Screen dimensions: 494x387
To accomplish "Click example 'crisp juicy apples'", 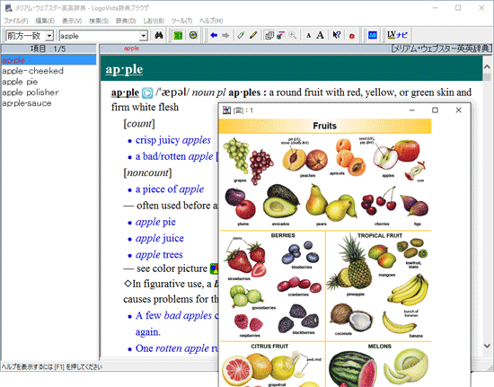I will [173, 140].
